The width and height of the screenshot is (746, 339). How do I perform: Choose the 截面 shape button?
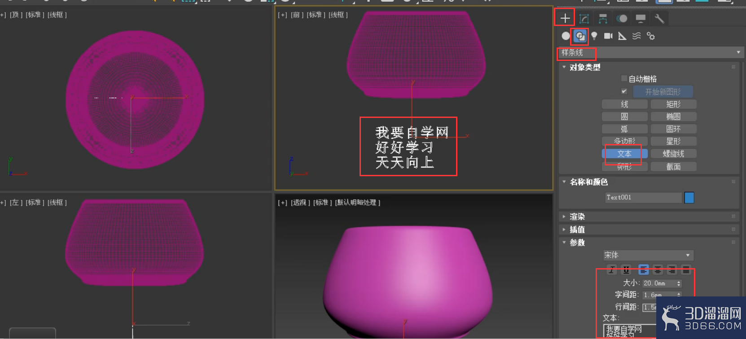[x=673, y=166]
